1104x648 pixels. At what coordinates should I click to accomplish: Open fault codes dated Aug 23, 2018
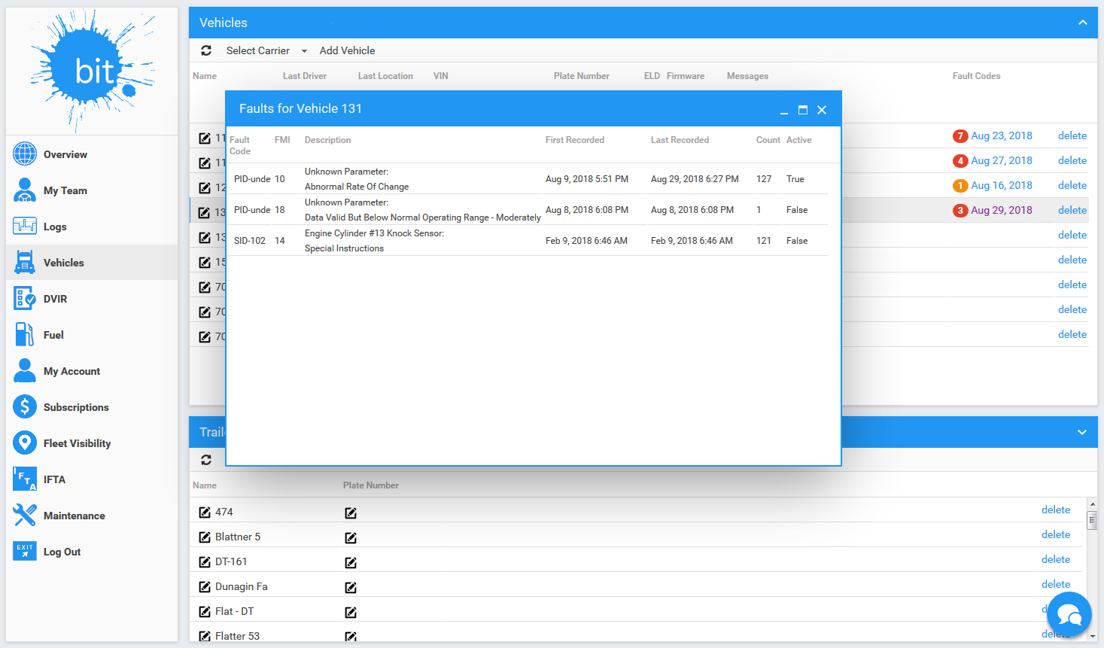(x=1001, y=135)
